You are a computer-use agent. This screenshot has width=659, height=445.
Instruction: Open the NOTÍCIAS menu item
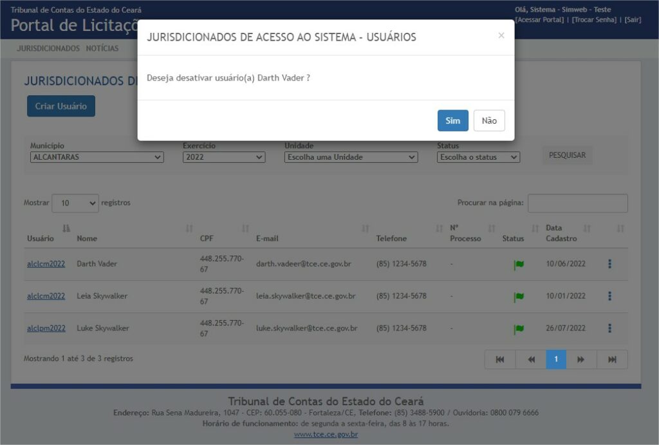(102, 48)
